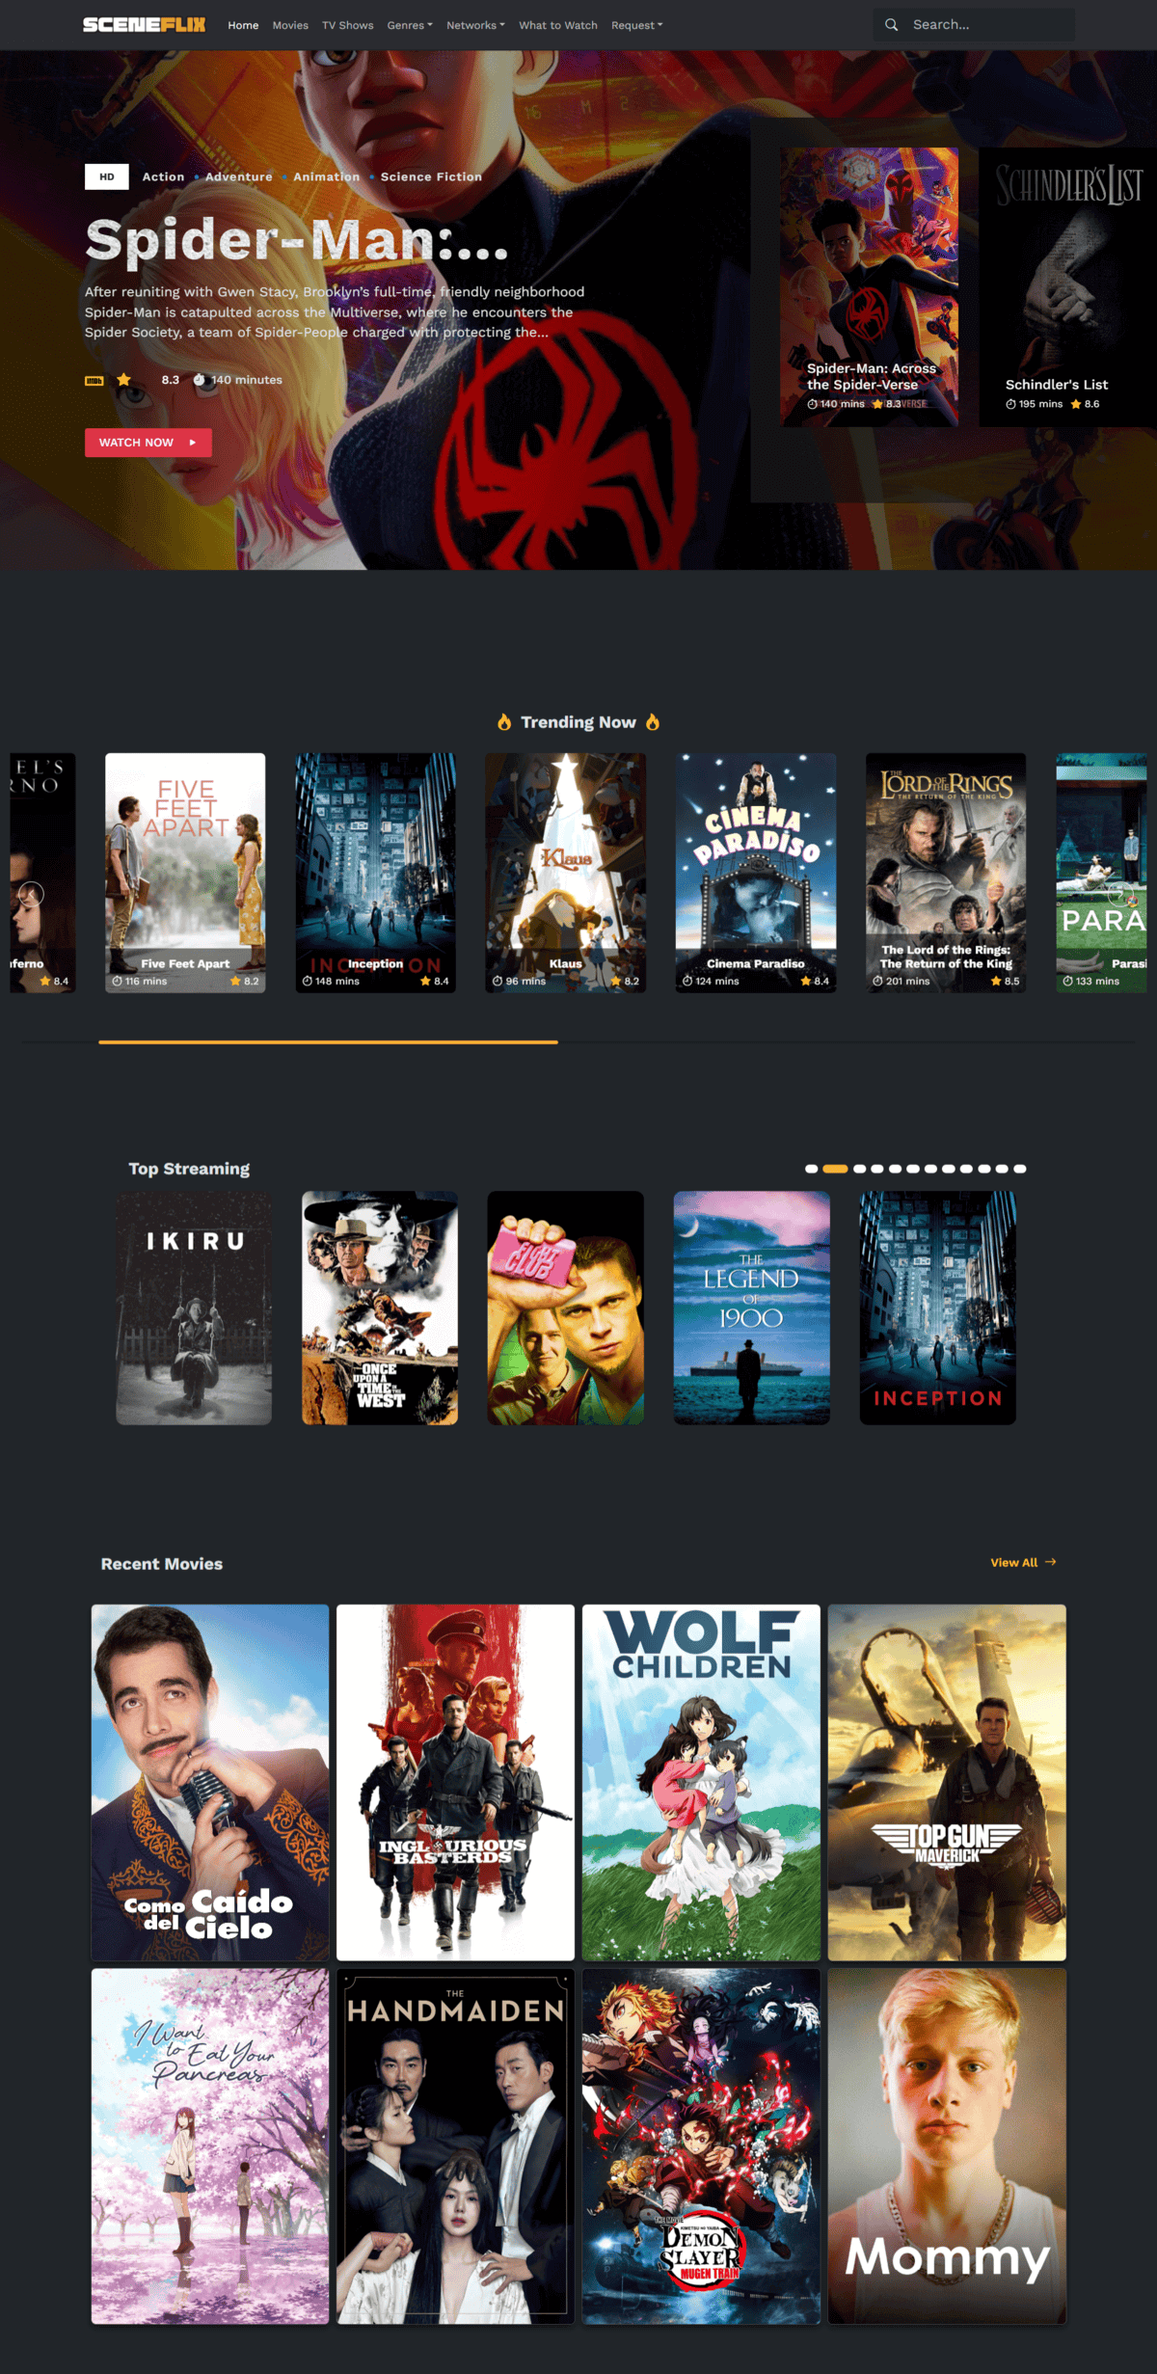Screen dimensions: 1157x2374
Task: Open the Klaus trending poster
Action: pyautogui.click(x=566, y=873)
